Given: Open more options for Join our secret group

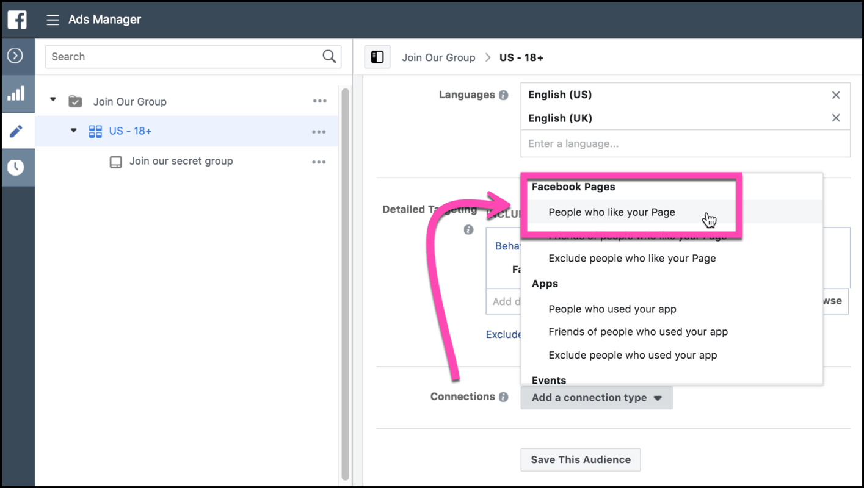Looking at the screenshot, I should tap(319, 162).
